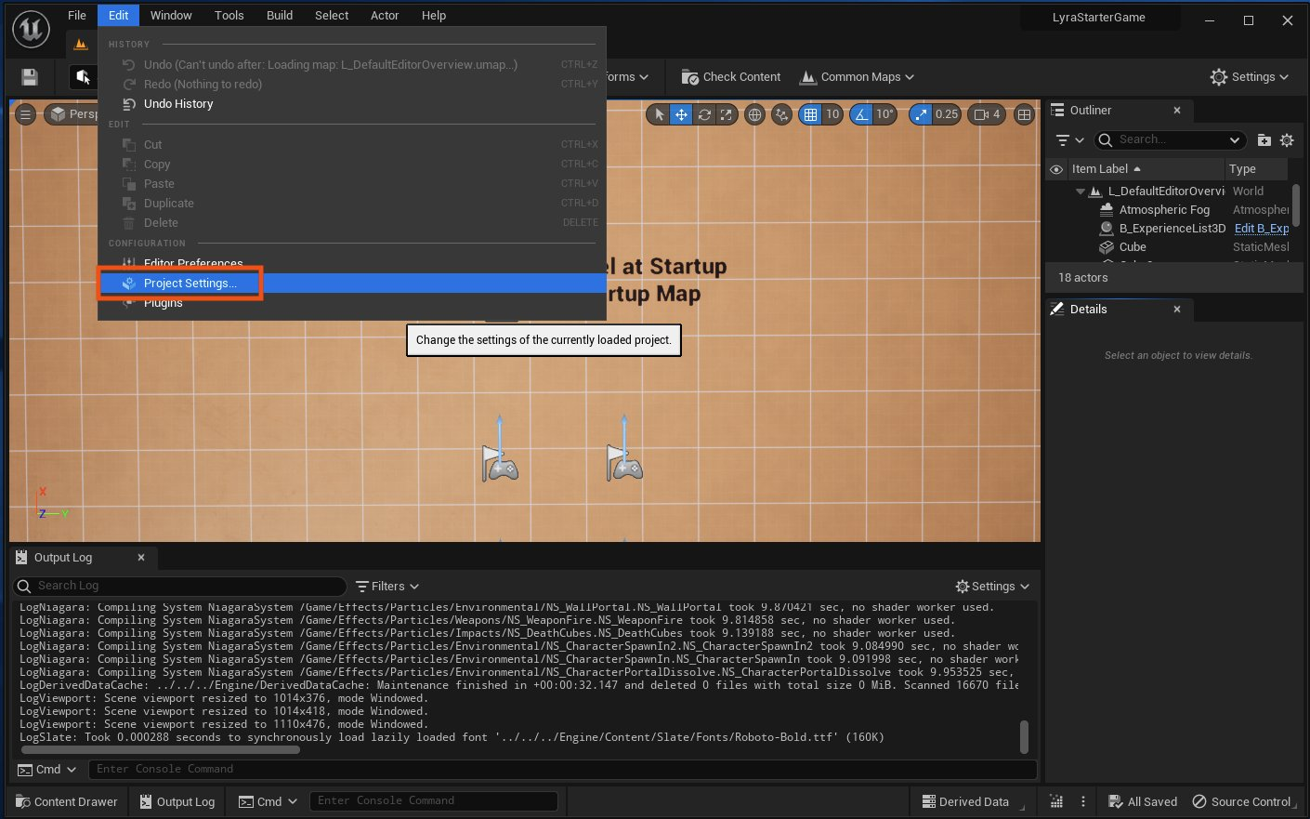
Task: Click the Cube actor icon in Outliner
Action: click(1107, 247)
